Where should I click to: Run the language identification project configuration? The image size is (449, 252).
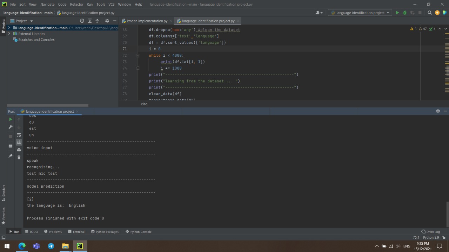397,13
